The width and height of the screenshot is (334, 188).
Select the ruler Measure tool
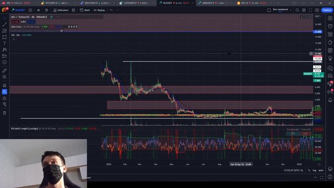[x=5, y=70]
